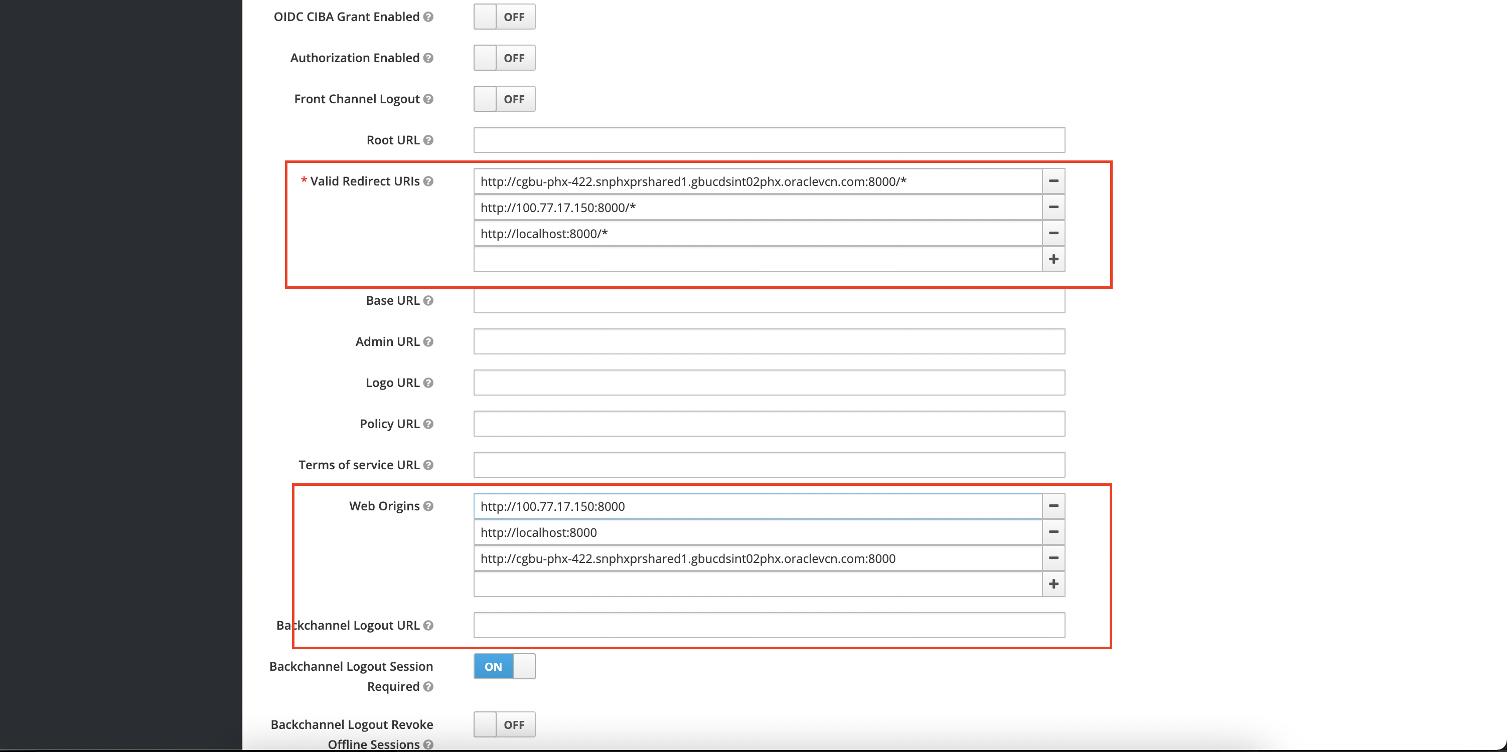Toggle Front Channel Logout switch
The height and width of the screenshot is (752, 1507).
pos(504,99)
